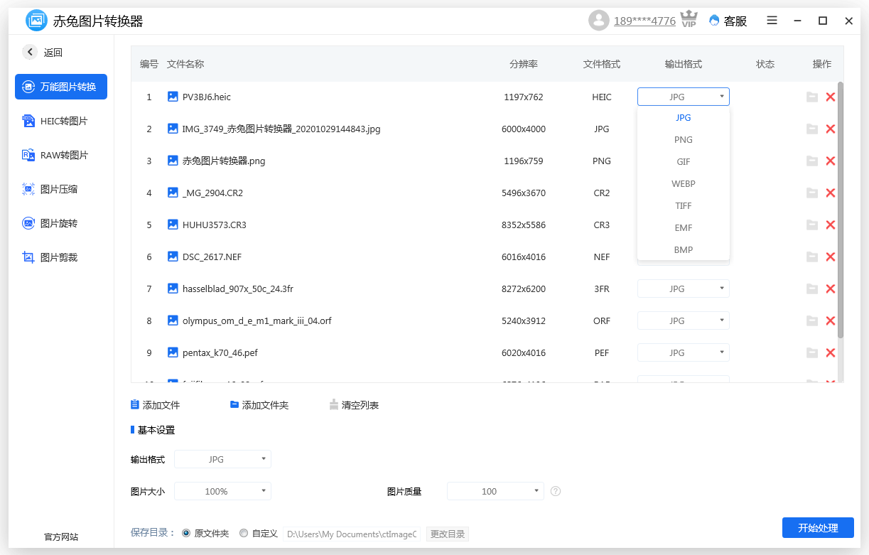Click the account number 189****4776
The image size is (869, 555).
click(x=644, y=21)
